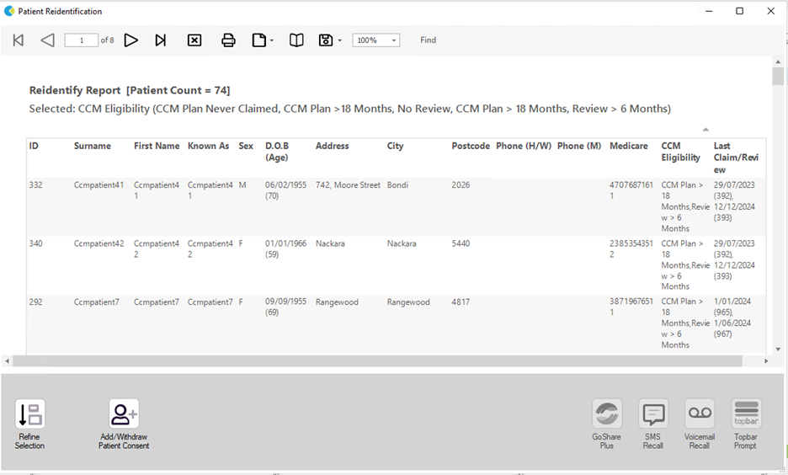
Task: Maximize the Patient Reidentification window
Action: [x=740, y=11]
